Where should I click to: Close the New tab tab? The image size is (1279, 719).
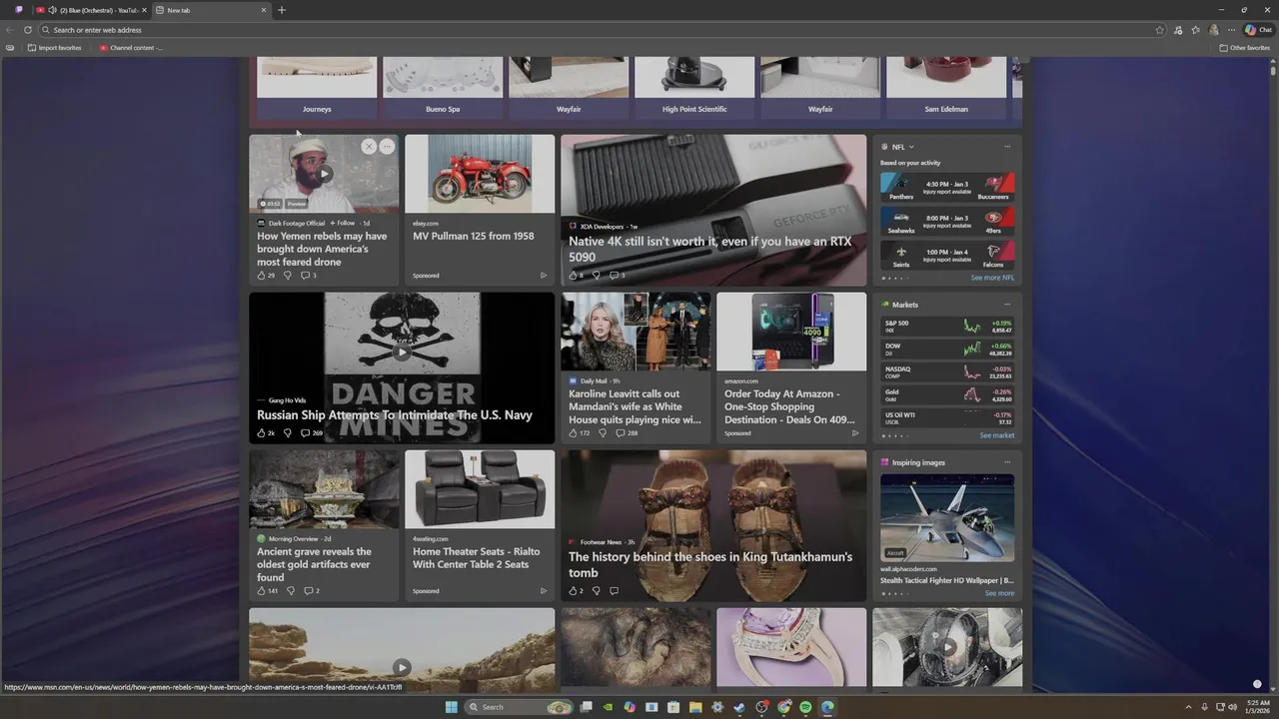264,10
